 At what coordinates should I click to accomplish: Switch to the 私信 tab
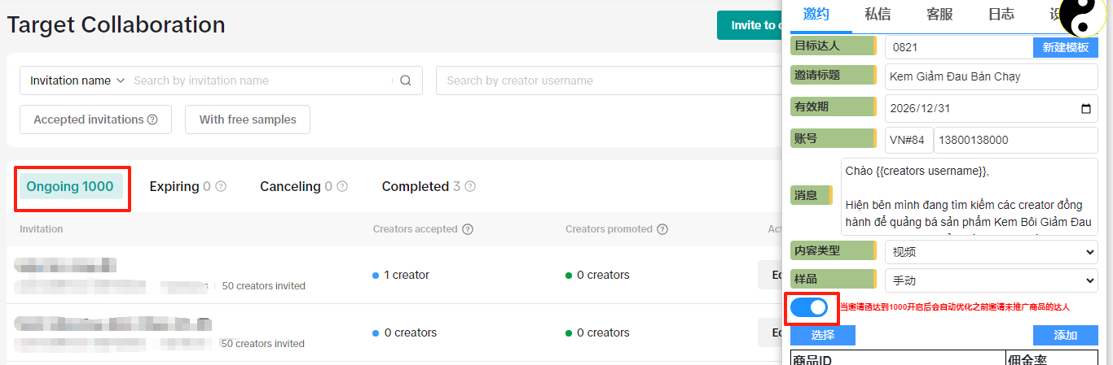pyautogui.click(x=878, y=13)
